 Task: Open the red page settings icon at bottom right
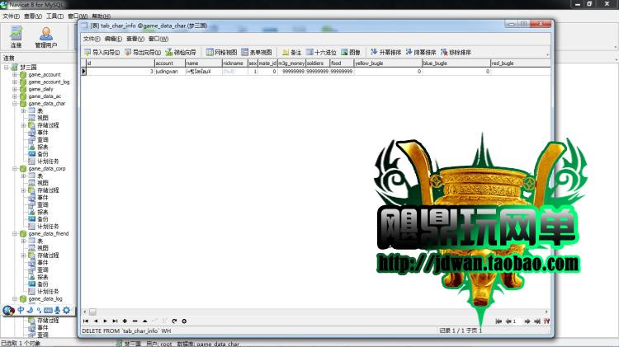(x=546, y=321)
